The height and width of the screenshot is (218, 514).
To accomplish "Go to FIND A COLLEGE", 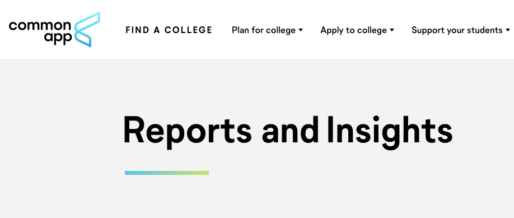I will (169, 30).
